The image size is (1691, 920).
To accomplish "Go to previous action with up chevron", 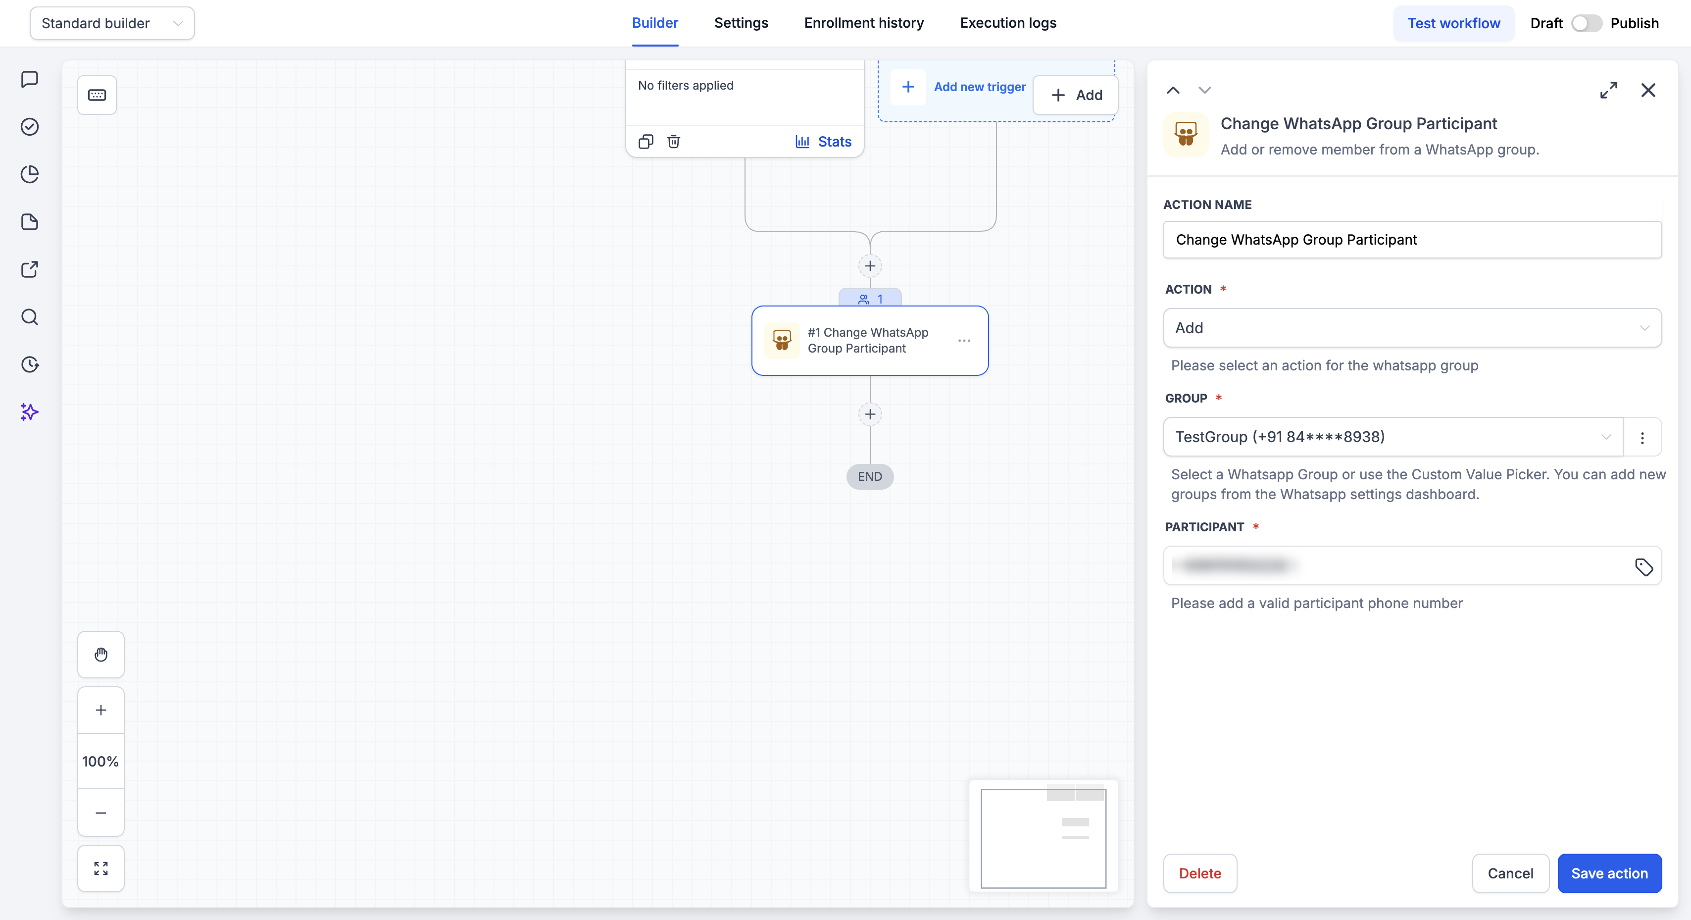I will tap(1173, 90).
